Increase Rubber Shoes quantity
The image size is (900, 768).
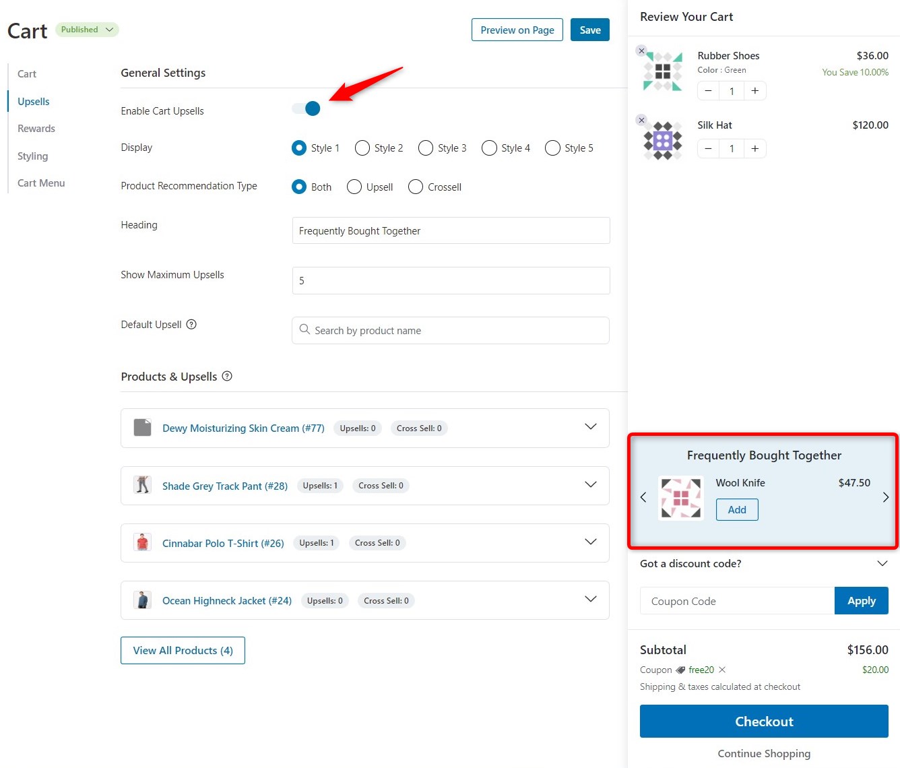coord(755,91)
